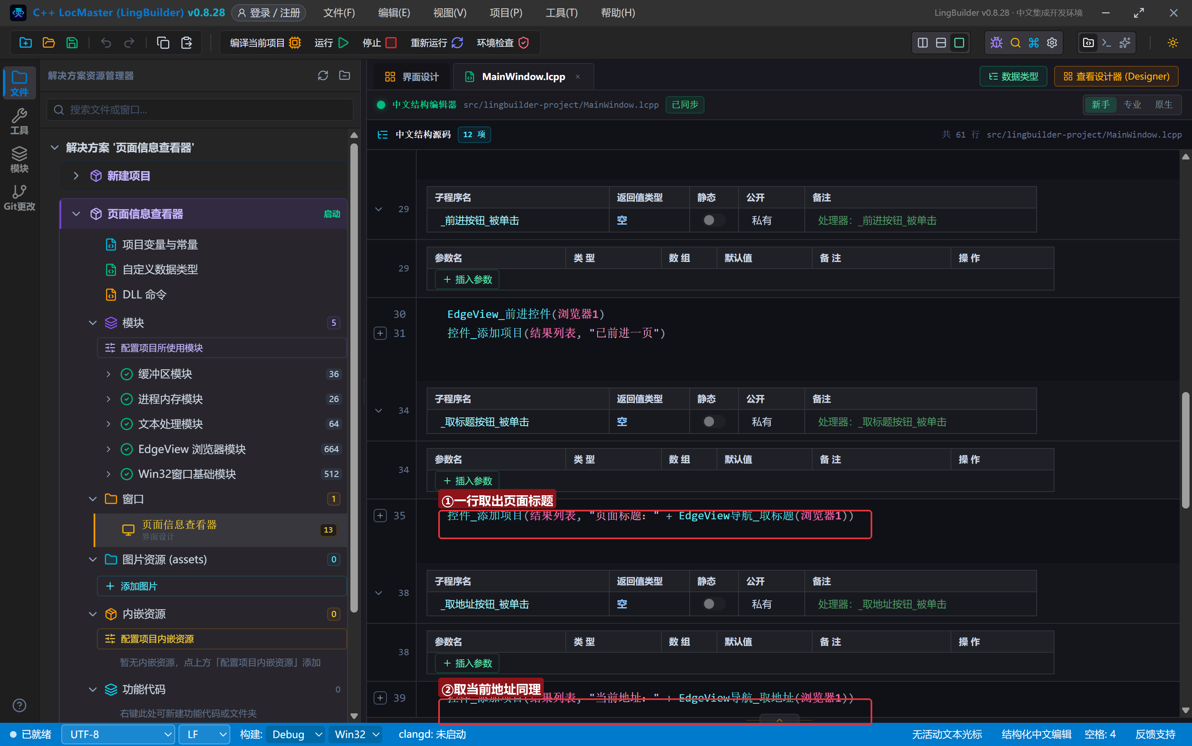Click the terminal prompt icon
This screenshot has height=746, width=1192.
pos(1106,43)
